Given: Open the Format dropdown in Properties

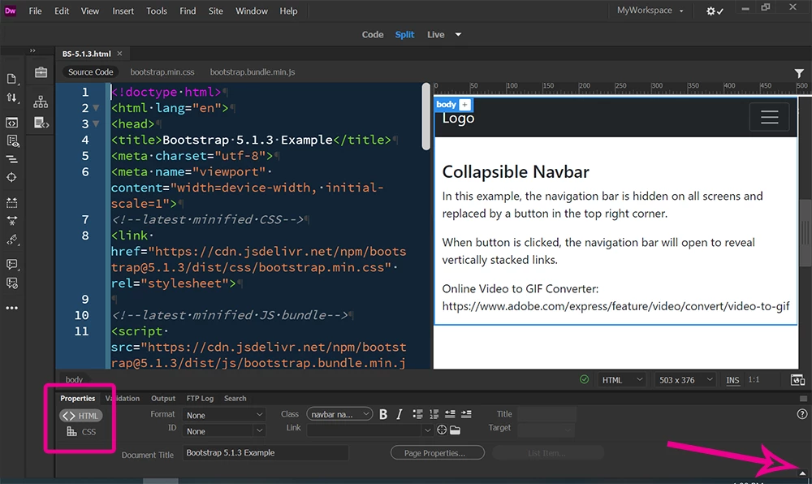Looking at the screenshot, I should click(x=224, y=415).
